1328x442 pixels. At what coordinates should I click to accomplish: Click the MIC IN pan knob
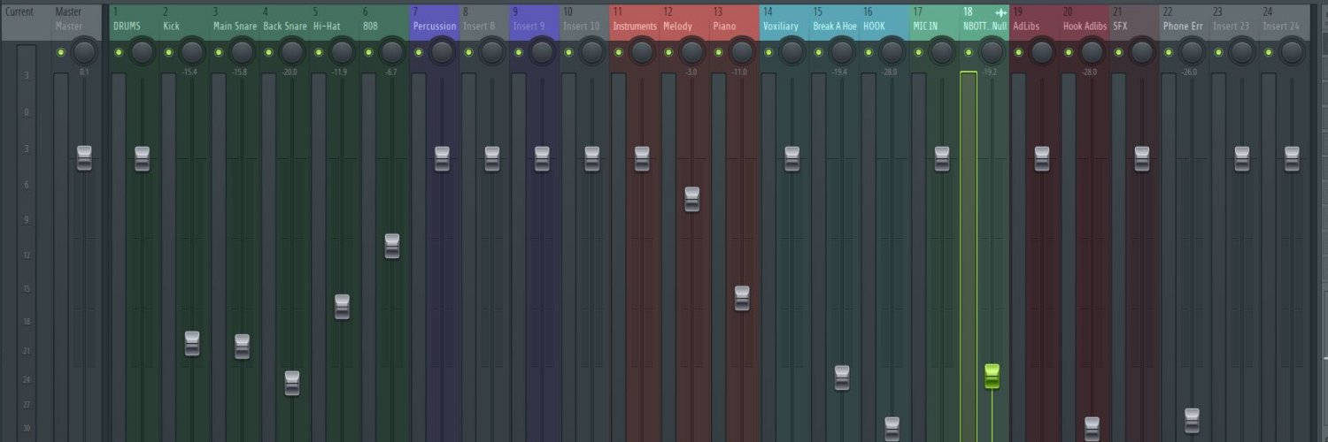(x=942, y=52)
